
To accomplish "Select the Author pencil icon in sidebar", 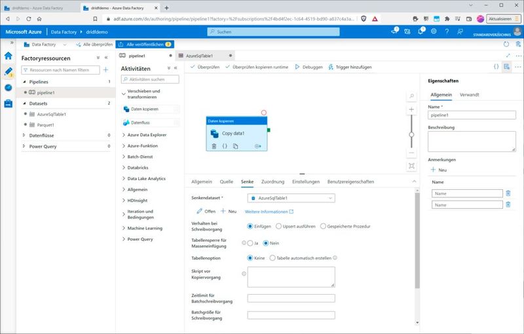I will 9,71.
